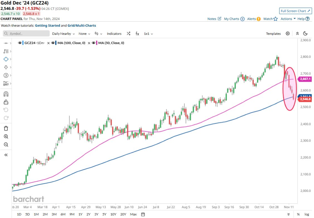Image resolution: width=314 pixels, height=218 pixels.
Task: Open the fx expressions tool
Action: [137, 34]
